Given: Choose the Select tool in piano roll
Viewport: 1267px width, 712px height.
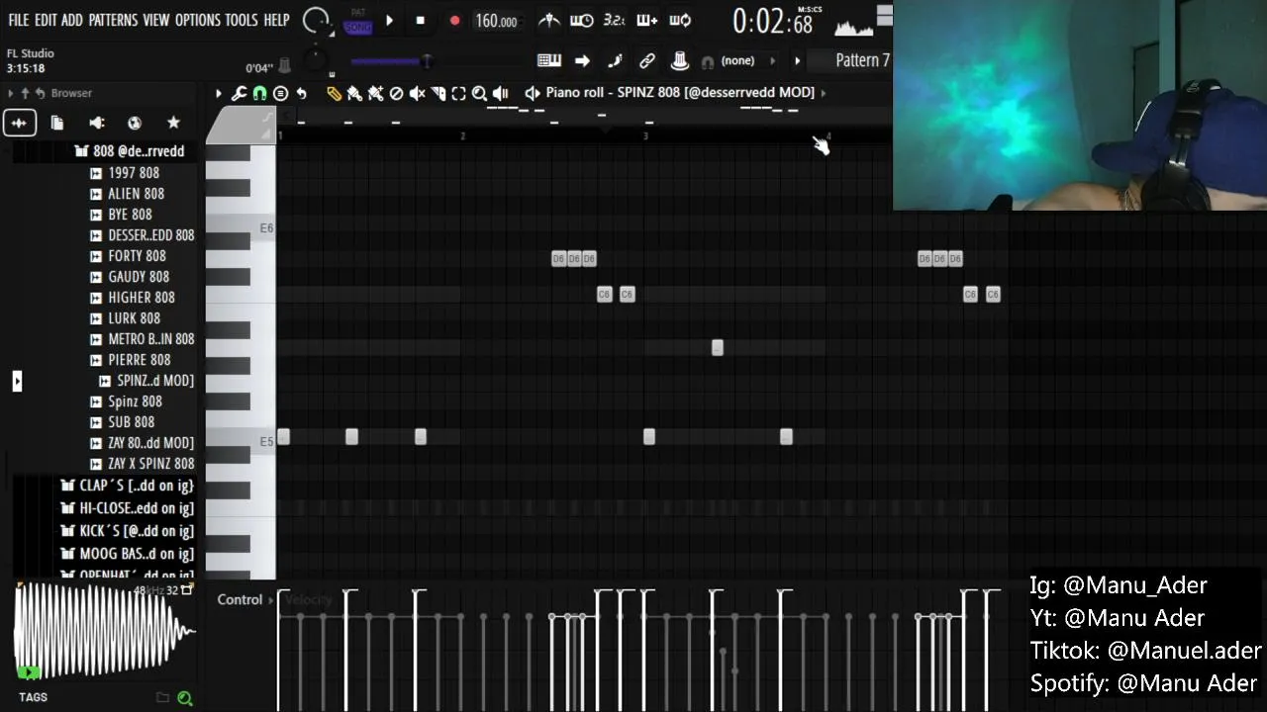Looking at the screenshot, I should [458, 93].
